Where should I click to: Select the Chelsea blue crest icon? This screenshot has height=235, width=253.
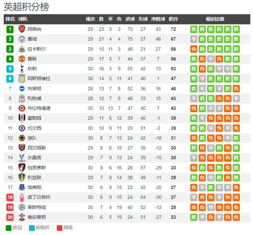coord(22,128)
